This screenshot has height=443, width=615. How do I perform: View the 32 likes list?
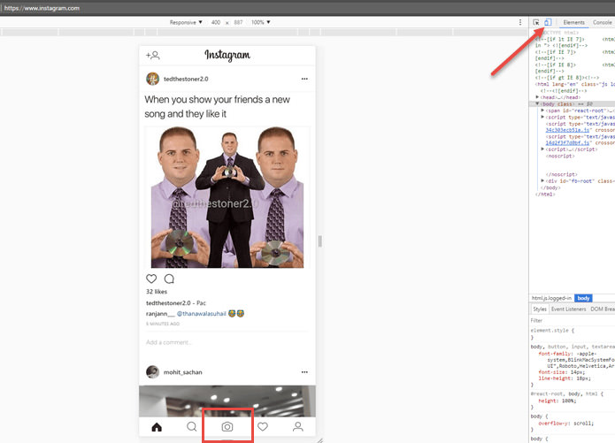click(157, 292)
